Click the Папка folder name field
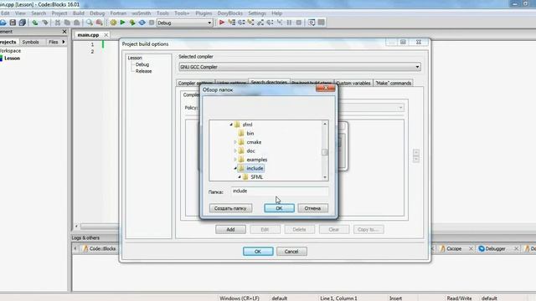 coord(280,191)
